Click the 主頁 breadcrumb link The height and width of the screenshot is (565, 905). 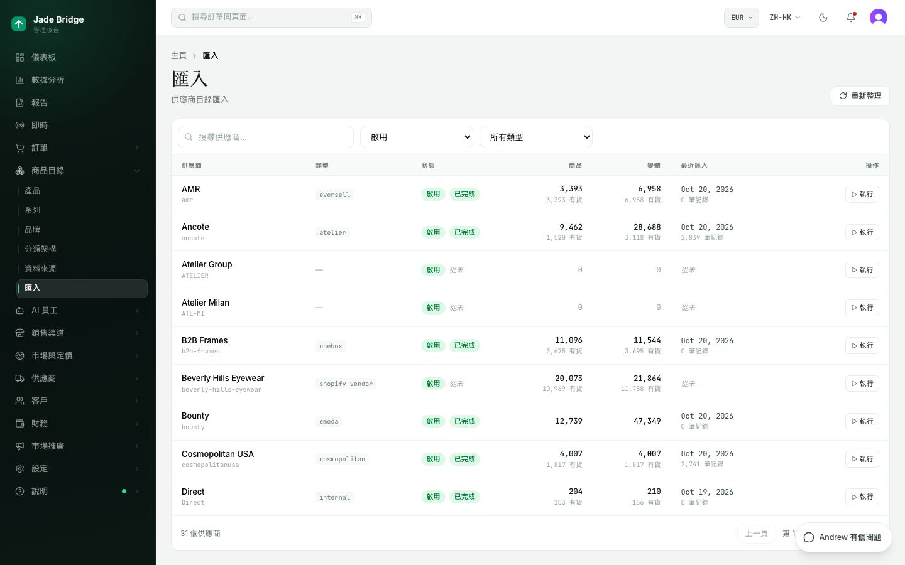(178, 56)
